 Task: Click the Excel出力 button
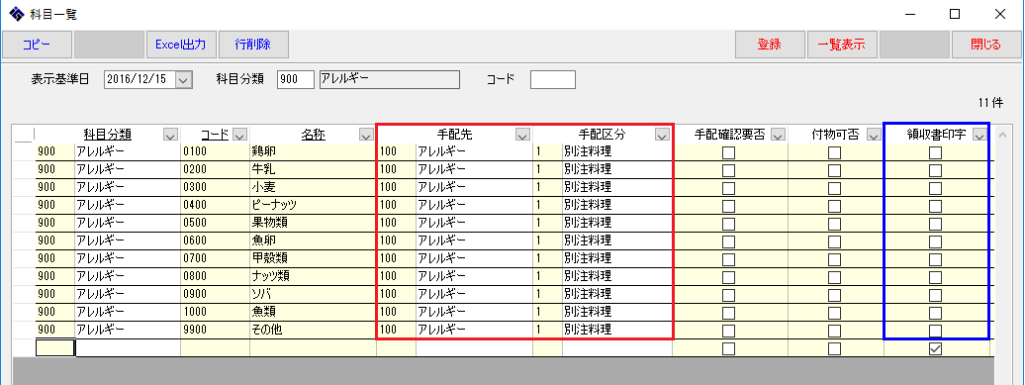(x=181, y=45)
